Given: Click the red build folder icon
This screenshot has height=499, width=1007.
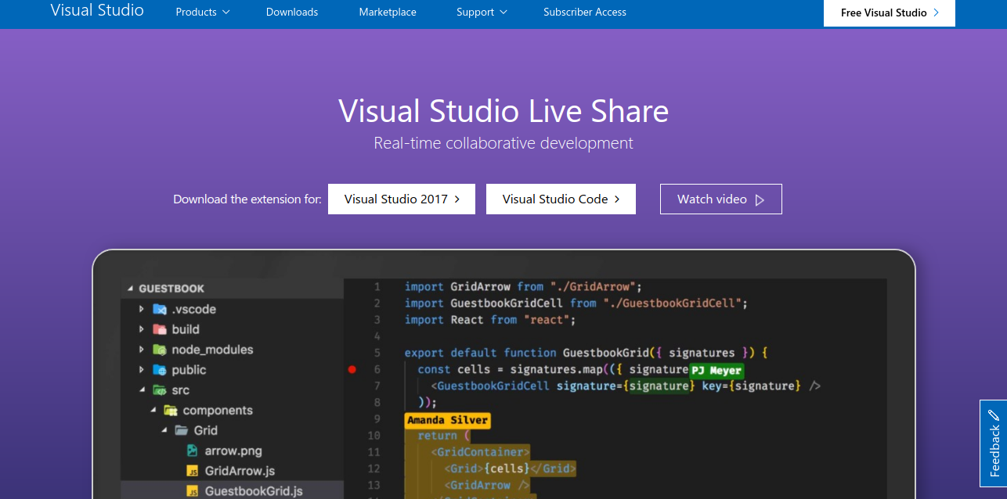Looking at the screenshot, I should (160, 329).
